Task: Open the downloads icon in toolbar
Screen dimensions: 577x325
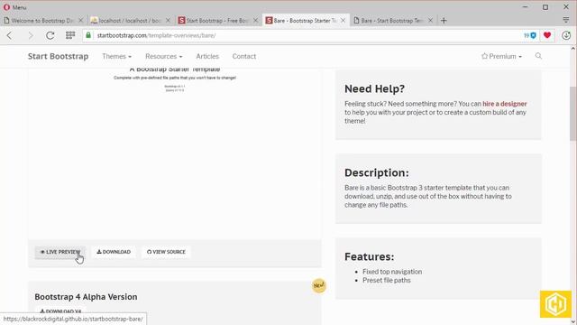Action: point(566,35)
